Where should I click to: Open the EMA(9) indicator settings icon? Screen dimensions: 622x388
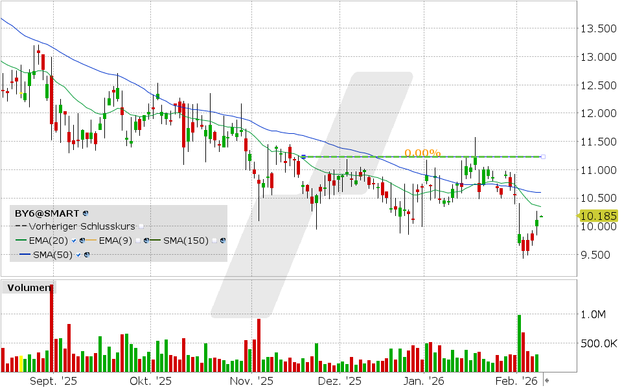coord(146,240)
